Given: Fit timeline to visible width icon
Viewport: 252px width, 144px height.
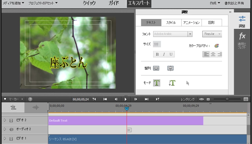Looking at the screenshot, I should click(x=201, y=99).
